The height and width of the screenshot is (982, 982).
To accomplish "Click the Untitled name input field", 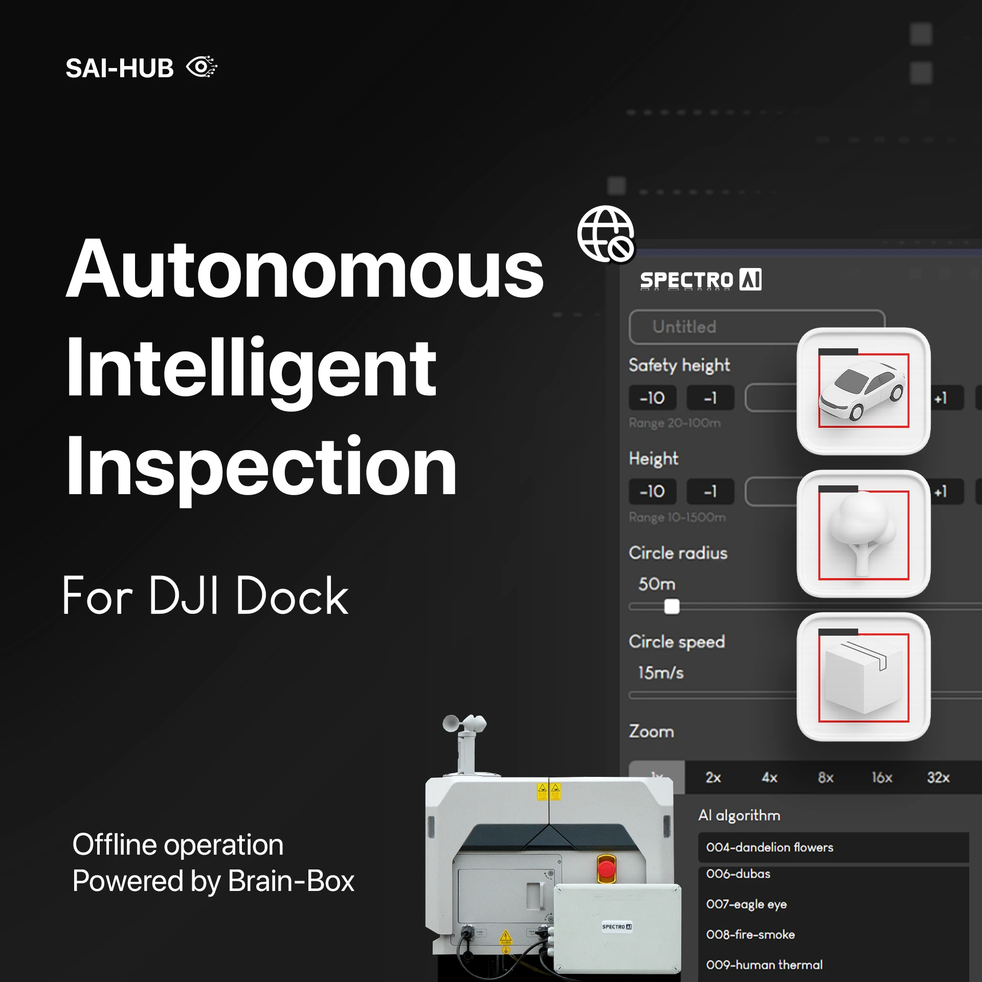I will click(757, 327).
